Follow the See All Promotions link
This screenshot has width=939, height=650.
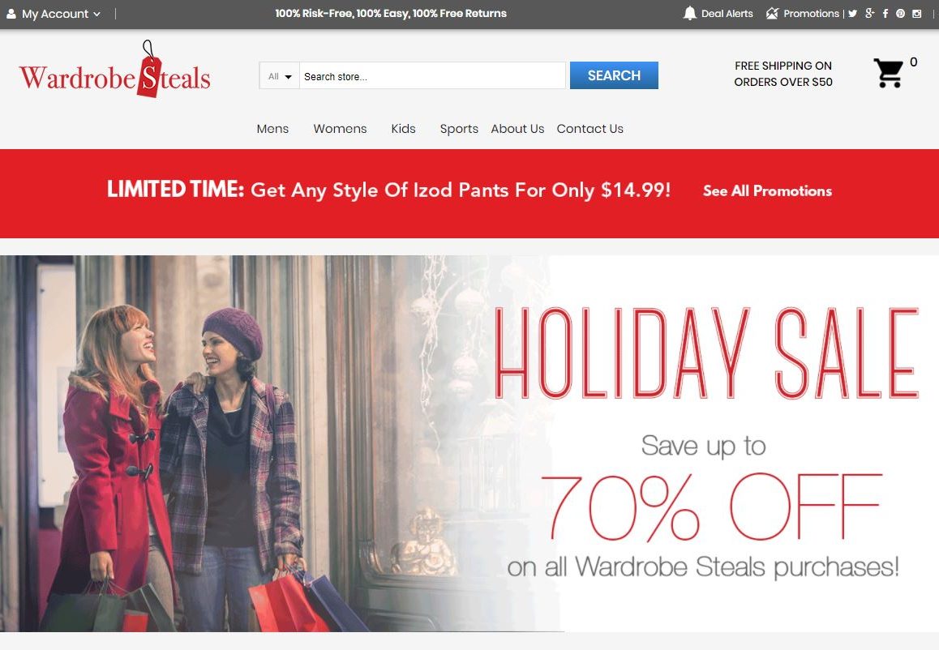point(767,191)
